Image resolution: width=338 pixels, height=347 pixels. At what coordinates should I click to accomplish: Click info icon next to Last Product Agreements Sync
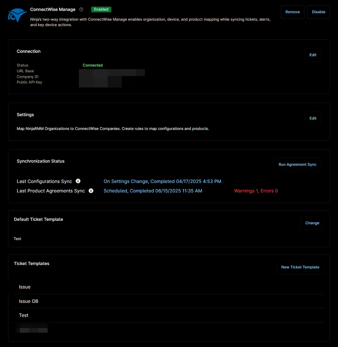coord(91,191)
